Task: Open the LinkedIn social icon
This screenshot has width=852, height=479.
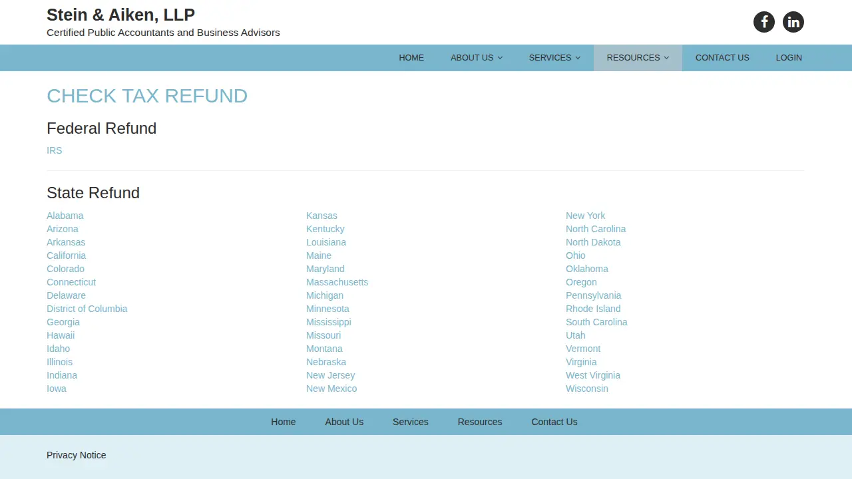Action: [793, 22]
